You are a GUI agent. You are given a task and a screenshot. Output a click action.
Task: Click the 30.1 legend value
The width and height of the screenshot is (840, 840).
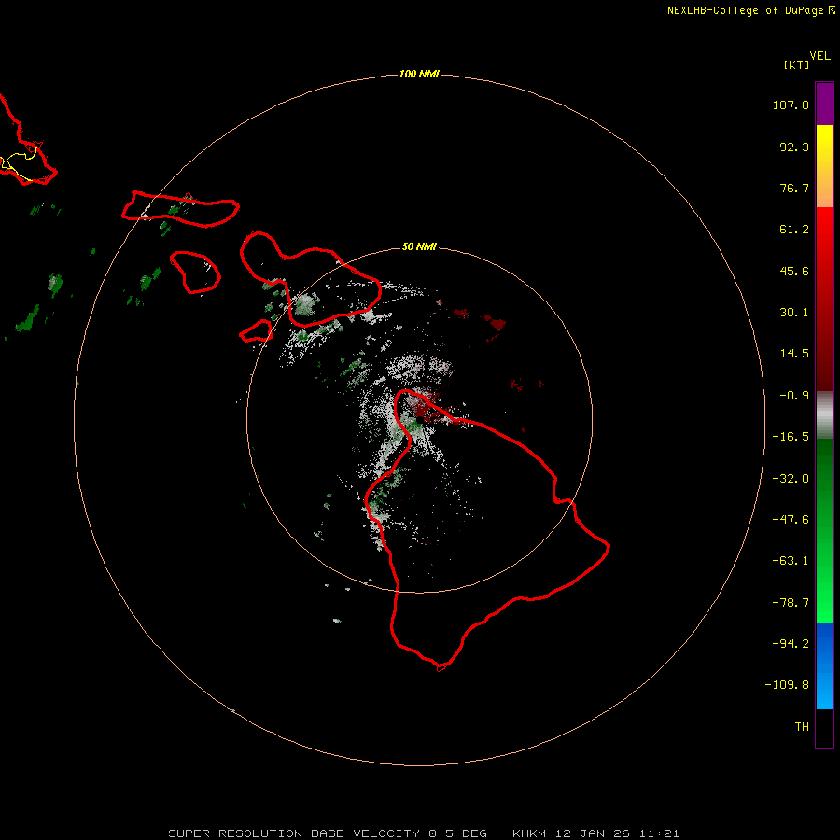point(794,313)
